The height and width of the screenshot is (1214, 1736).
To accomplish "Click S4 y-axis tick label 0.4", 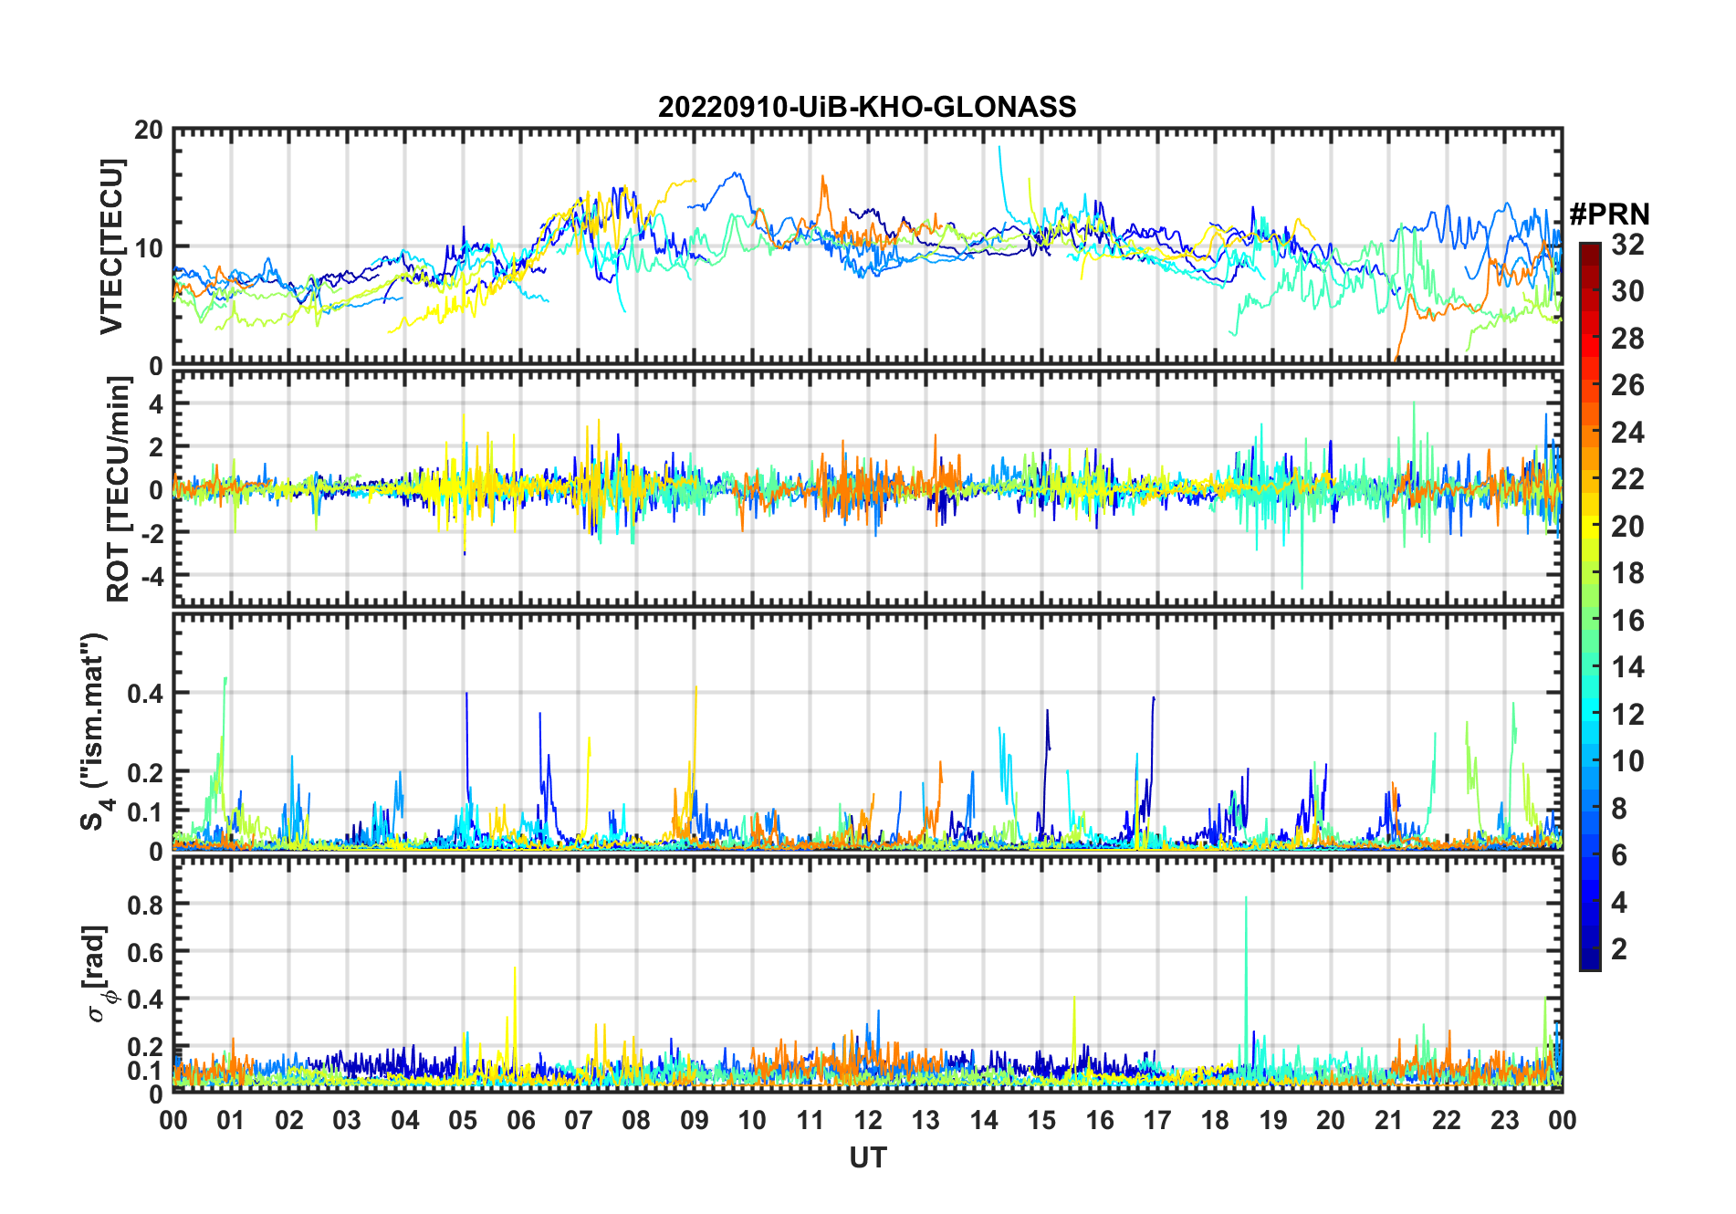I will (145, 694).
